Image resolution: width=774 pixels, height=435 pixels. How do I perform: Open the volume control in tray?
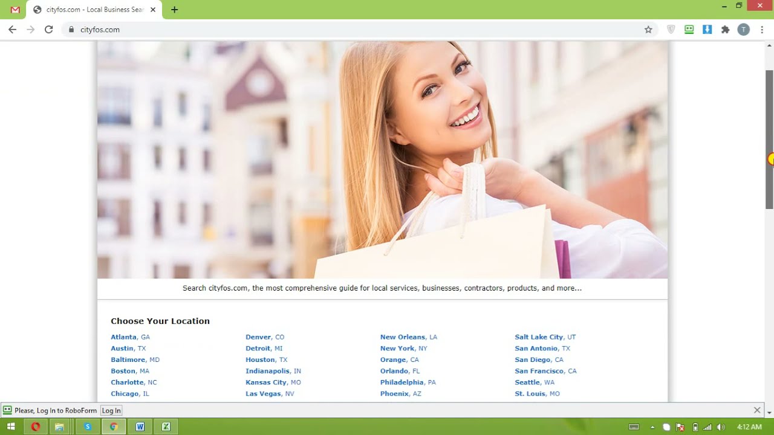720,427
